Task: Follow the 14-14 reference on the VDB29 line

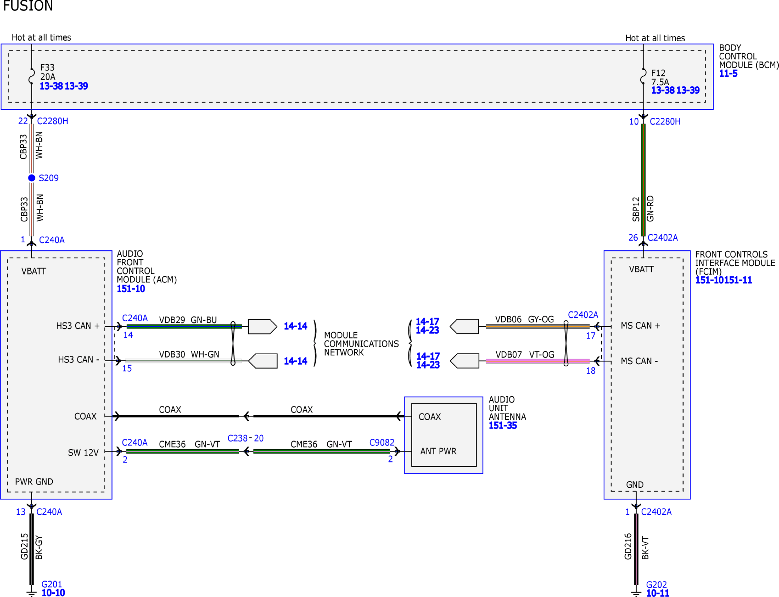Action: pyautogui.click(x=296, y=326)
